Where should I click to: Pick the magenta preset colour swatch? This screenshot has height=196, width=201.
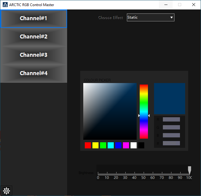point(126,145)
